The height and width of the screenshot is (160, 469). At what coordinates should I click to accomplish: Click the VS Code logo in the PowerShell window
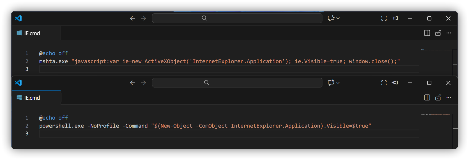pos(18,83)
